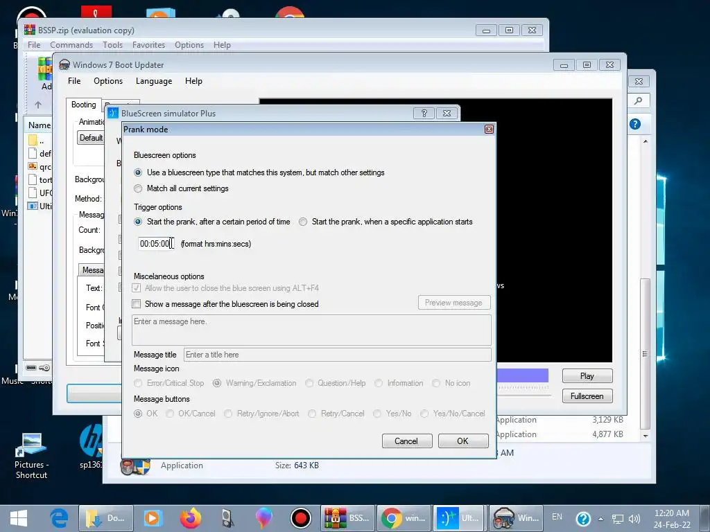710x532 pixels.
Task: Switch to Windows 7 Boot Updater taskbar button
Action: [x=515, y=518]
